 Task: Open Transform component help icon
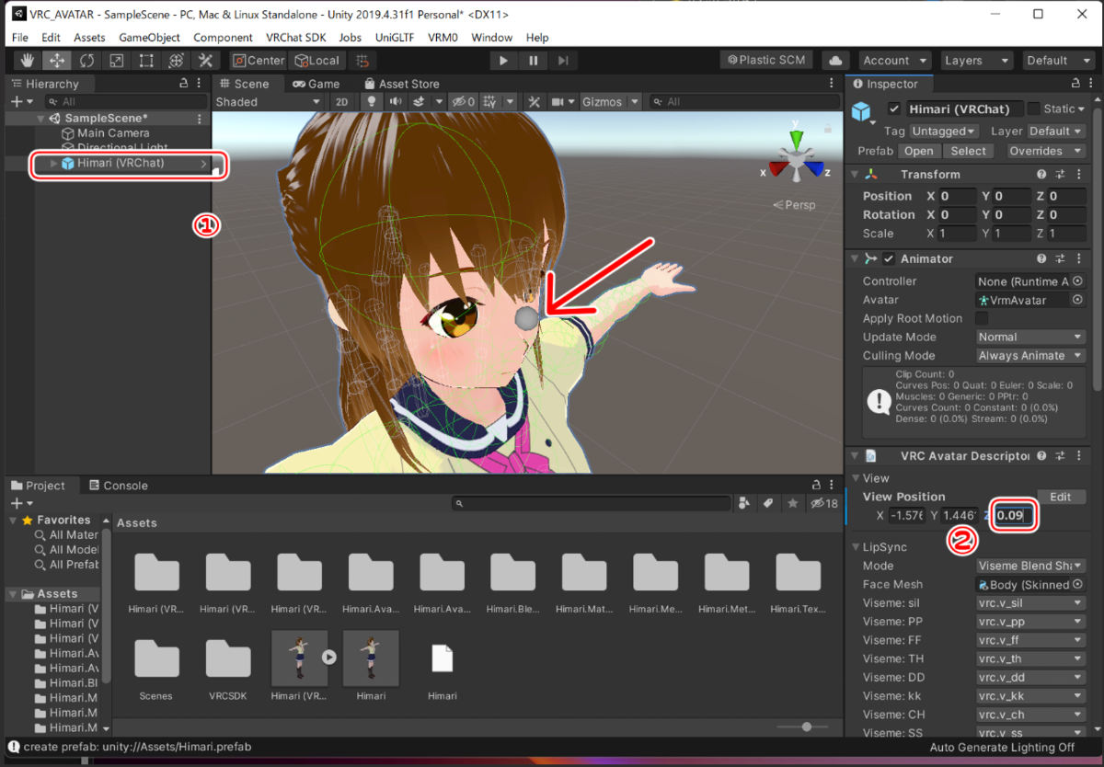click(x=1041, y=174)
